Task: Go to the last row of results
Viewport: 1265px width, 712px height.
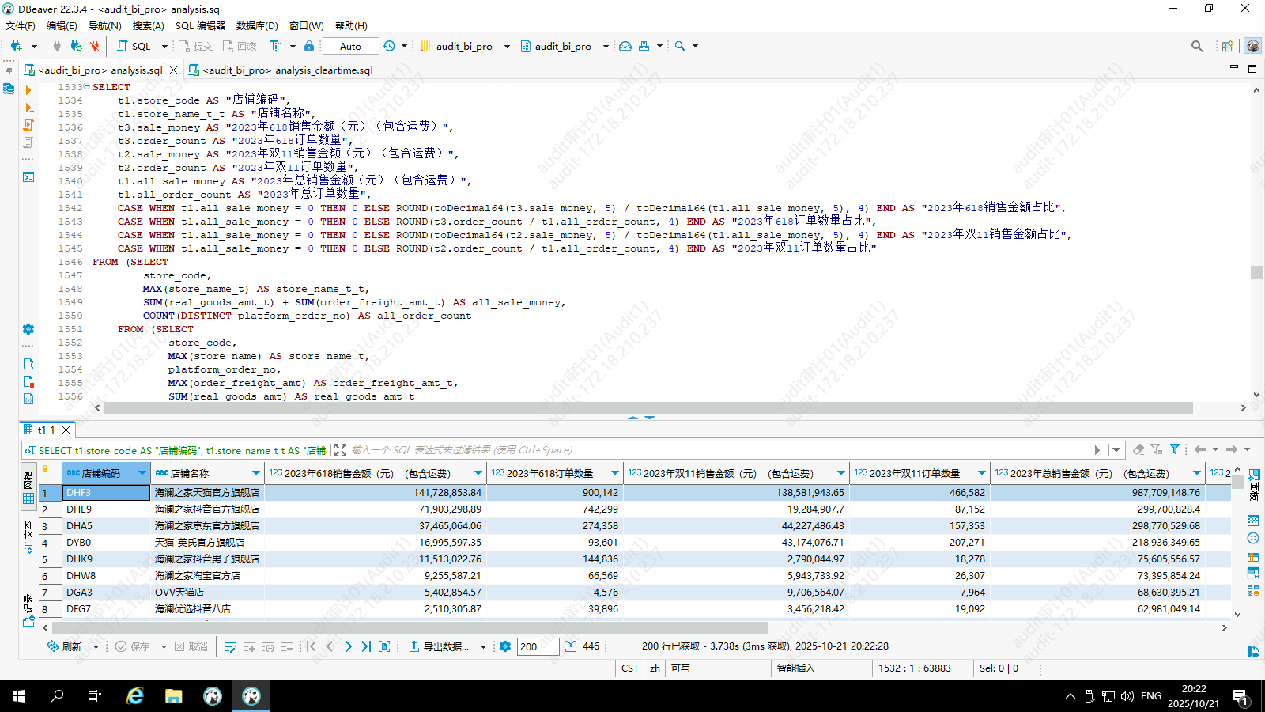Action: tap(366, 646)
